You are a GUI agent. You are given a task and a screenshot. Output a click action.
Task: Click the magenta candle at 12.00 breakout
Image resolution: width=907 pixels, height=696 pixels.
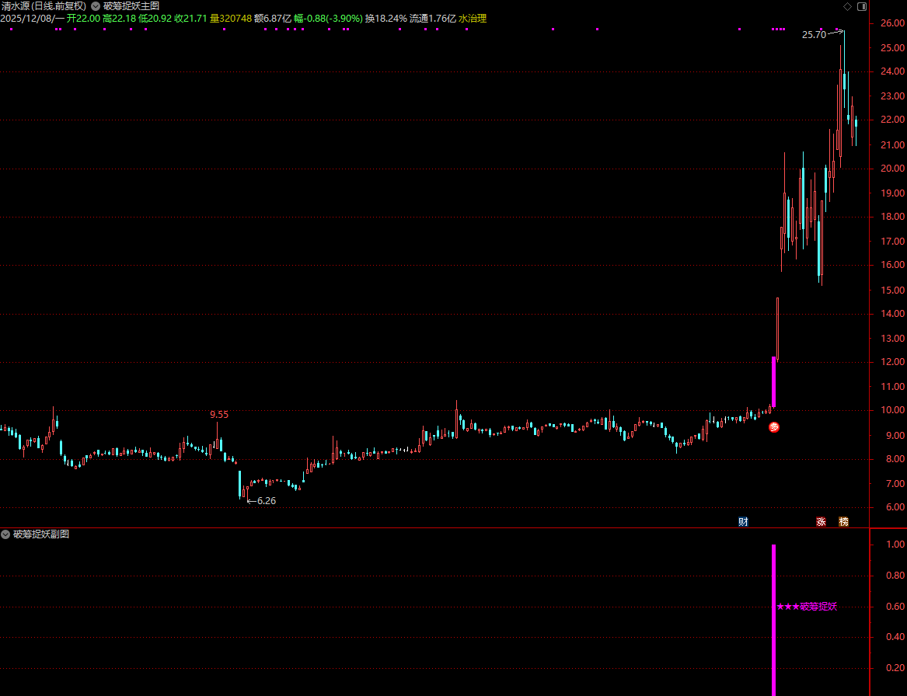point(773,381)
